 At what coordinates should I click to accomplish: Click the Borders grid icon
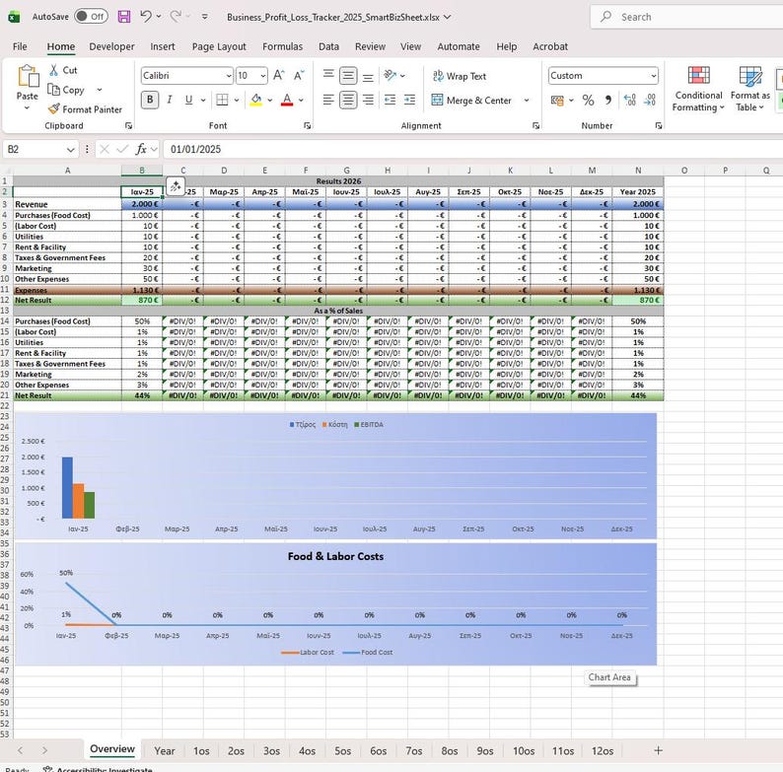[222, 100]
